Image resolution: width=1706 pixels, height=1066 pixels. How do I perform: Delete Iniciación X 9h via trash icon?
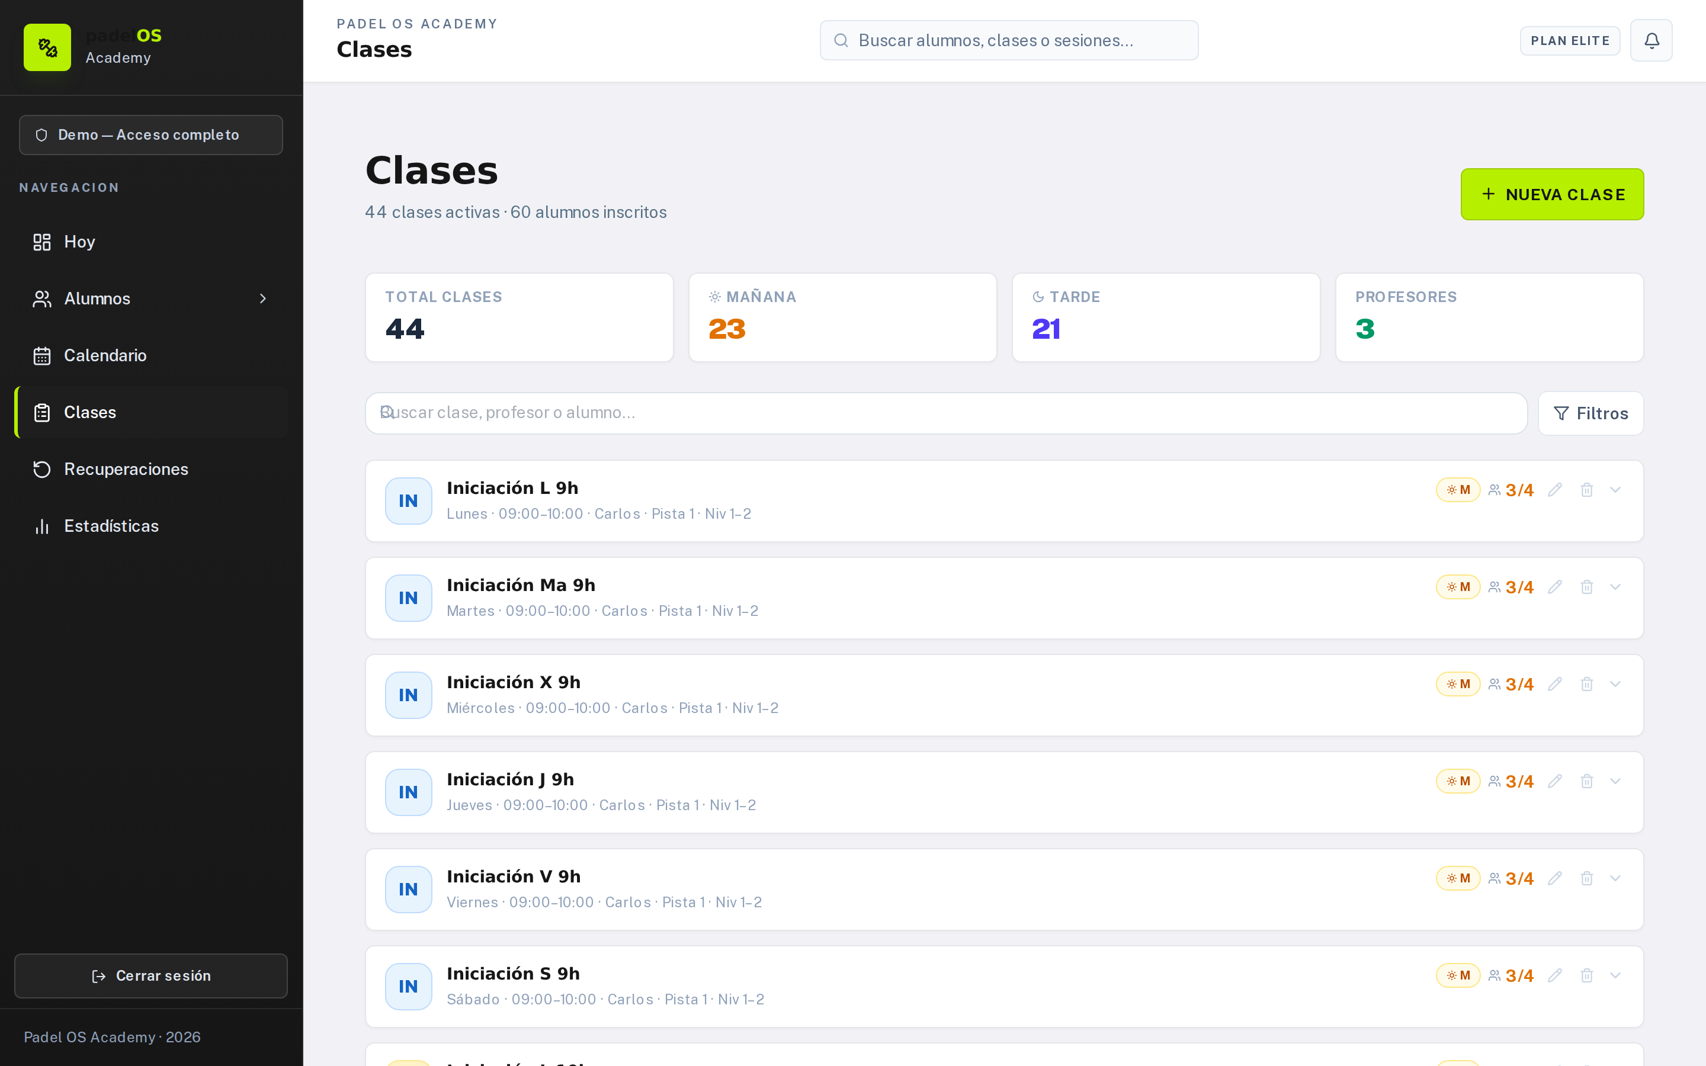(x=1586, y=684)
